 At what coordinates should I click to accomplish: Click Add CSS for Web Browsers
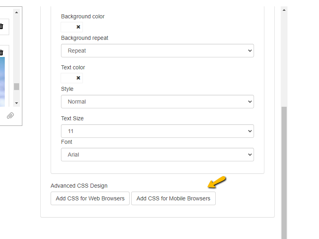tap(90, 198)
